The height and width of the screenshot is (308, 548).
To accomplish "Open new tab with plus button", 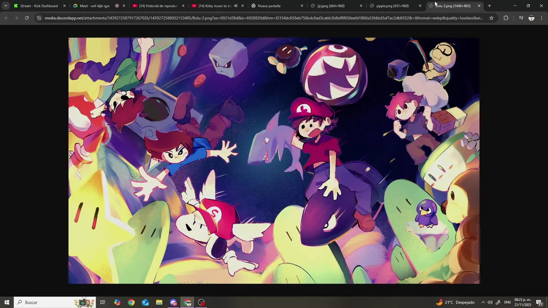I will click(x=489, y=6).
